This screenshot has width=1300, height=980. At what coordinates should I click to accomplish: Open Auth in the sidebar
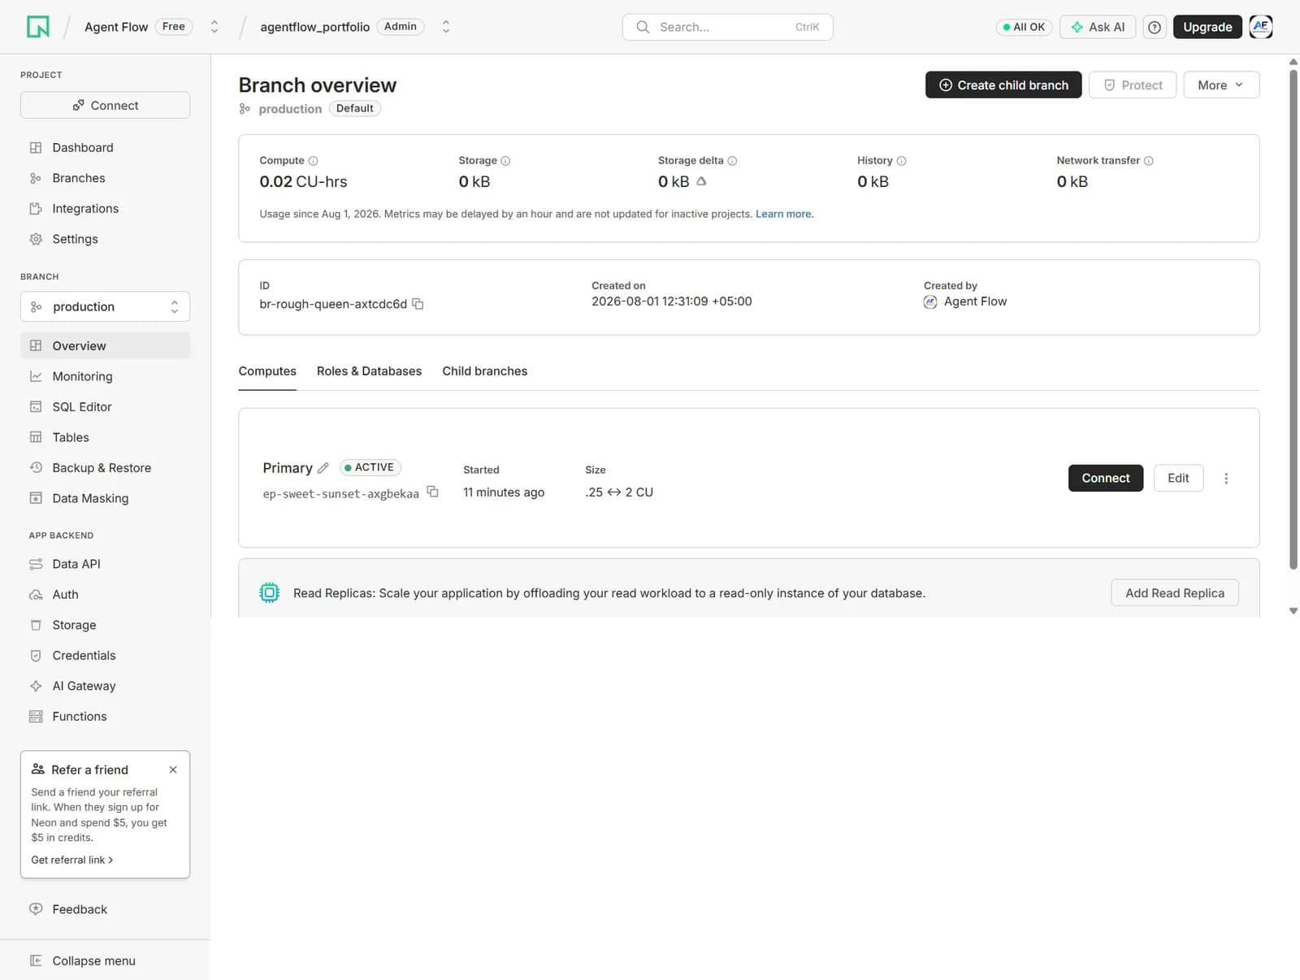[106, 595]
